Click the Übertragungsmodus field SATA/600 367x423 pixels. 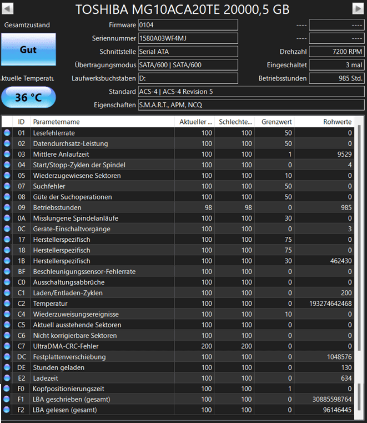point(188,64)
